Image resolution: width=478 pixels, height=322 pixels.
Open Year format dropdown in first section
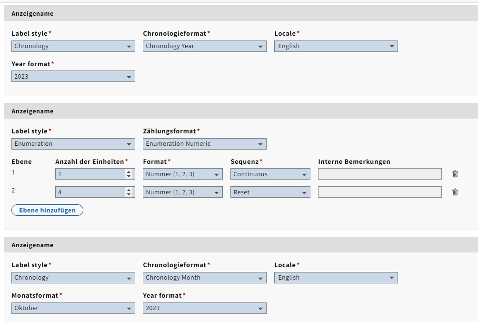click(x=73, y=77)
